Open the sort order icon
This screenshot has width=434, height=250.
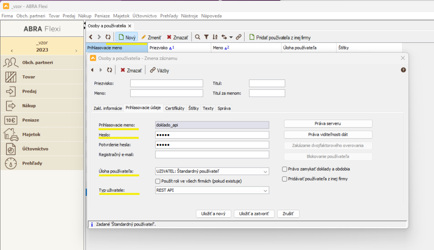tap(215, 37)
